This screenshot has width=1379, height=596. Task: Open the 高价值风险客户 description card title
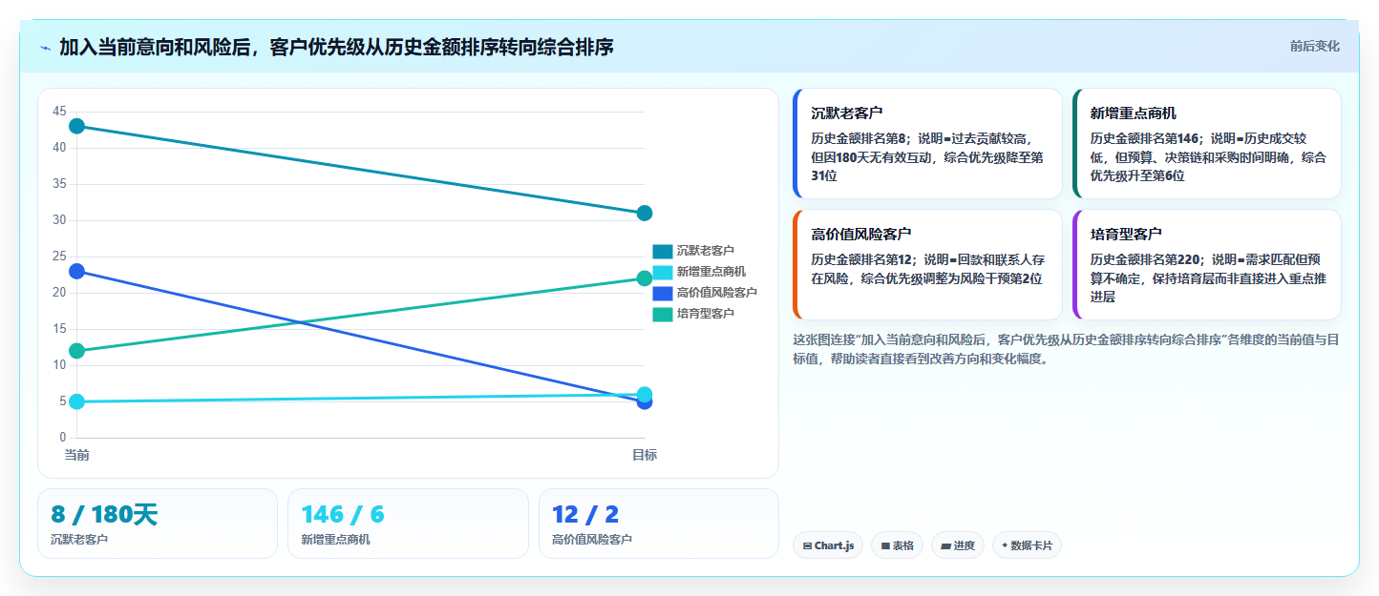coord(860,234)
